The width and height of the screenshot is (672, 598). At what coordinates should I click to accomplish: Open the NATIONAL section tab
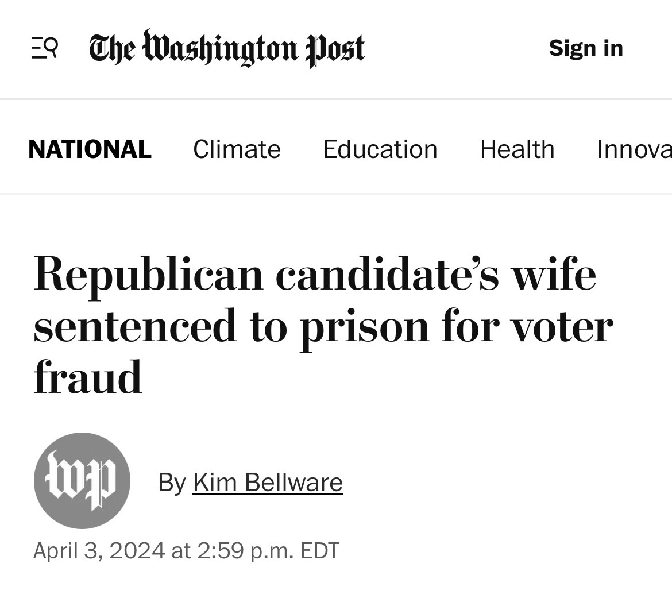[x=90, y=149]
